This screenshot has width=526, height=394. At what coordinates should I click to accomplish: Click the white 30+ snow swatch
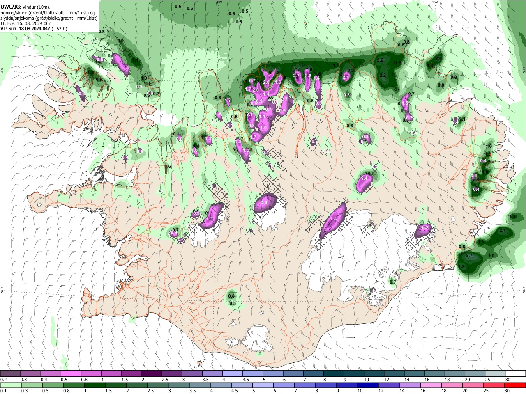pyautogui.click(x=516, y=374)
